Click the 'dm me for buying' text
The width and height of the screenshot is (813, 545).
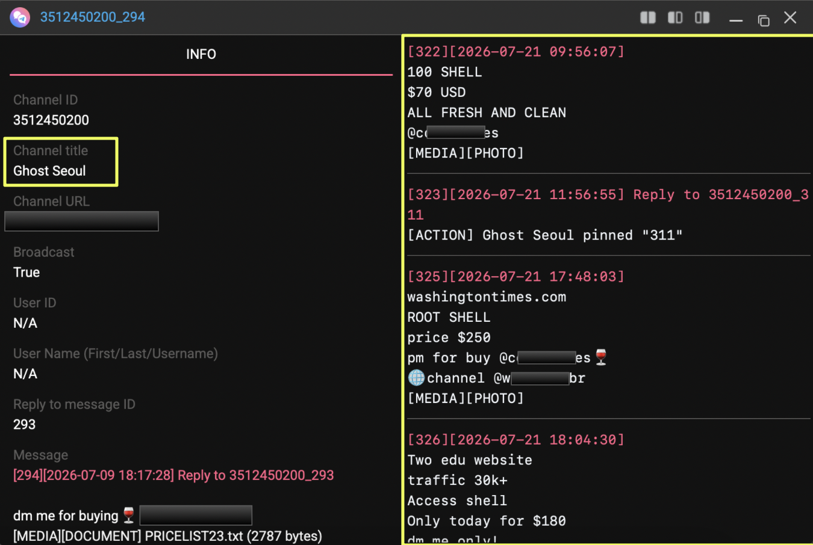(66, 516)
